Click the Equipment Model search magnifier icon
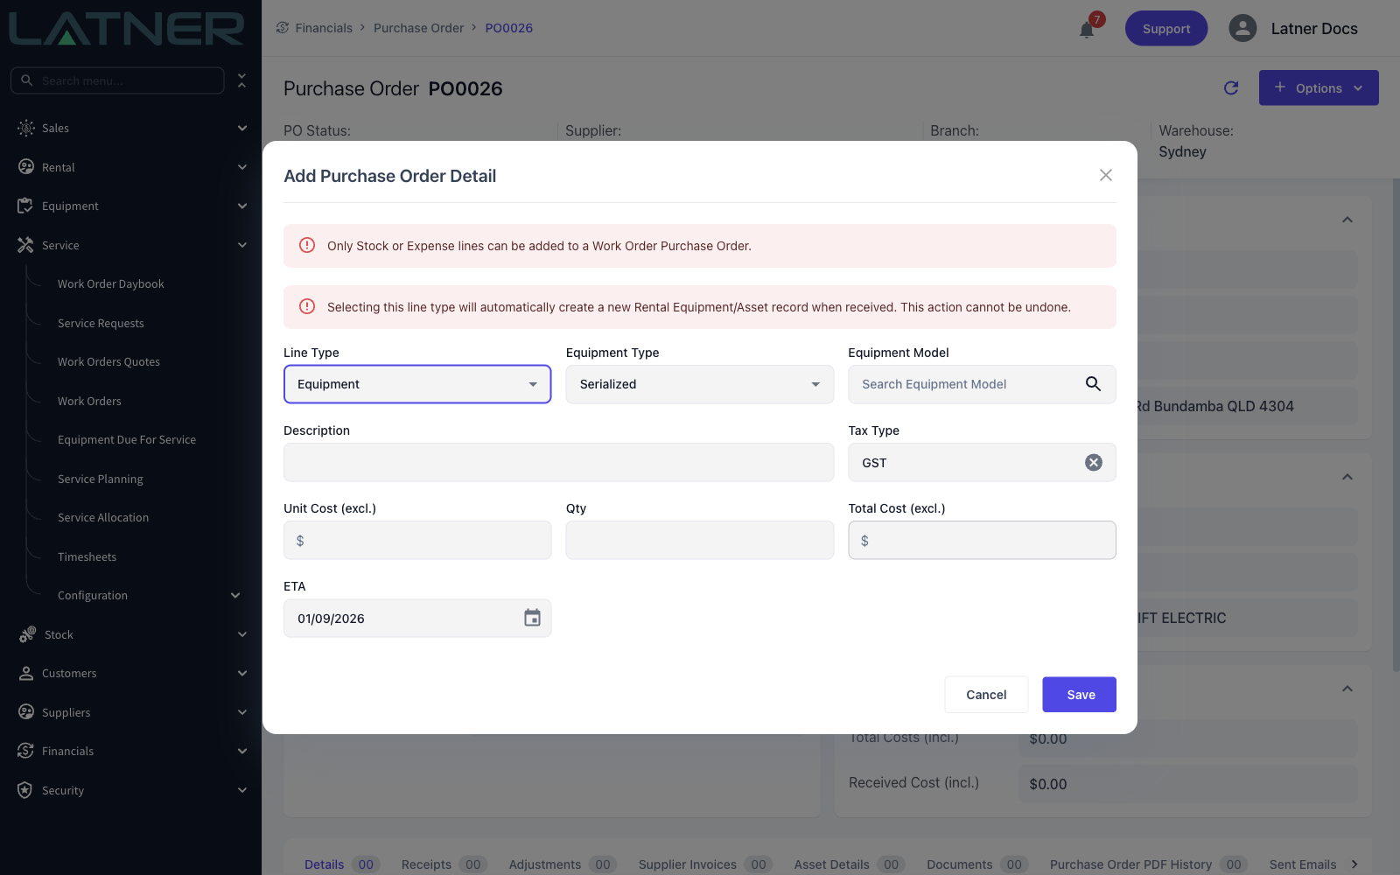1400x875 pixels. click(1093, 384)
